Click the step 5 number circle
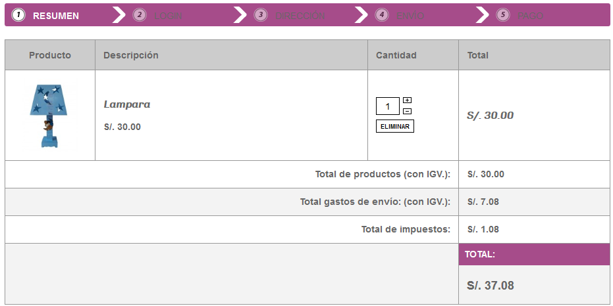Viewport: 613px width, 306px height. [503, 15]
